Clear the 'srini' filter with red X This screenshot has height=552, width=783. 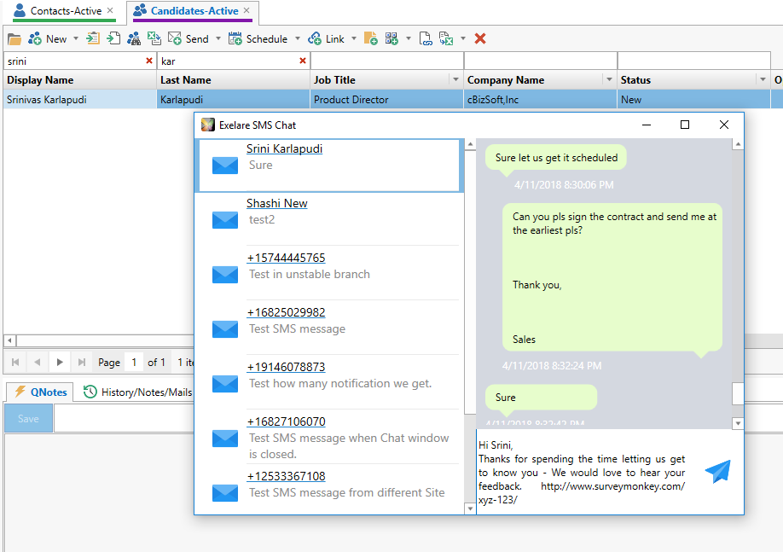pos(148,61)
